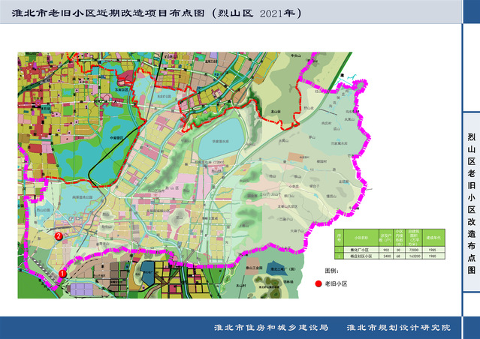Click 淮北市规划设计研究院 in the footer
Viewport: 480px width, 339px height.
coord(398,328)
